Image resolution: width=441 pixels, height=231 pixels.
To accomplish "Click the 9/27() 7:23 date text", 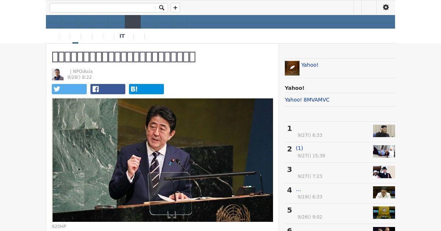I will pyautogui.click(x=310, y=176).
